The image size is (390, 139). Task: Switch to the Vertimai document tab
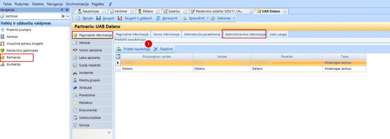click(x=121, y=11)
